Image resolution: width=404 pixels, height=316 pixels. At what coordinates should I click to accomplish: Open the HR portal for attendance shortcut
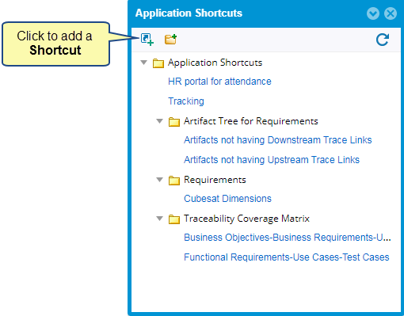[219, 82]
